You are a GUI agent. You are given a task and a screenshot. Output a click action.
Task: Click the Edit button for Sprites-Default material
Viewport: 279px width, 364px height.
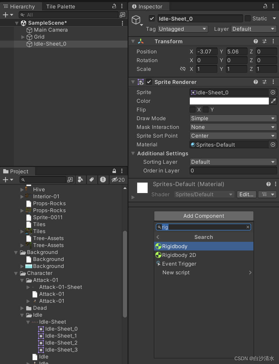pos(246,194)
